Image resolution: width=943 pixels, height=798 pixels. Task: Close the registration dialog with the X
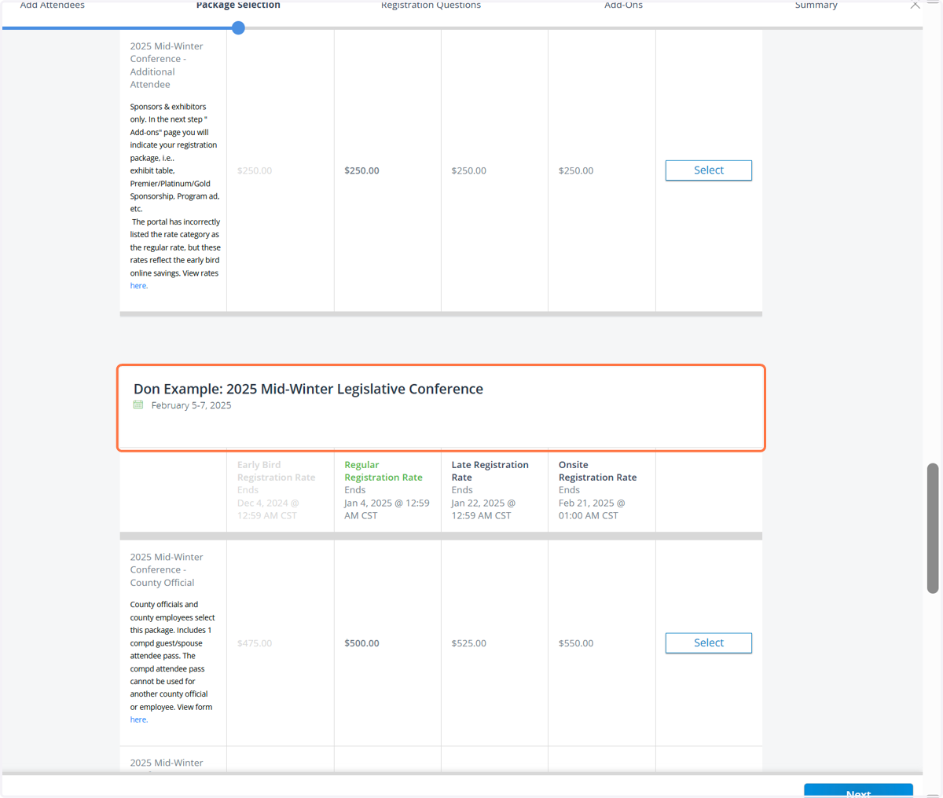coord(915,5)
